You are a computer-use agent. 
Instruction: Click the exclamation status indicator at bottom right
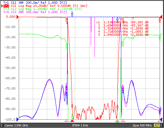click(162, 125)
